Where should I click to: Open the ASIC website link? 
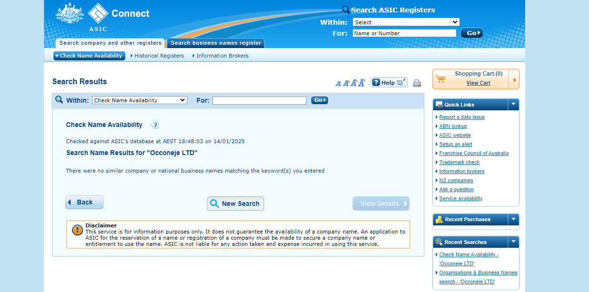point(455,135)
